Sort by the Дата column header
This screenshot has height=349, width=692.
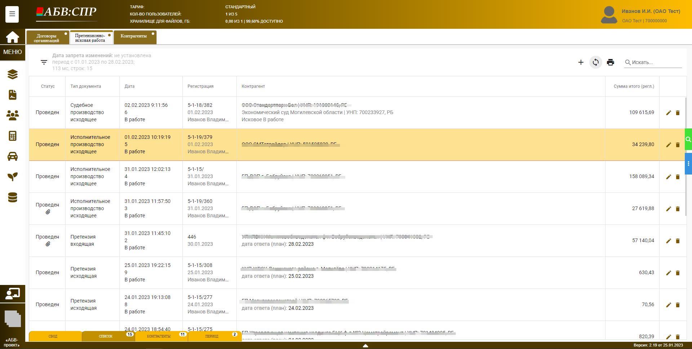click(x=129, y=86)
